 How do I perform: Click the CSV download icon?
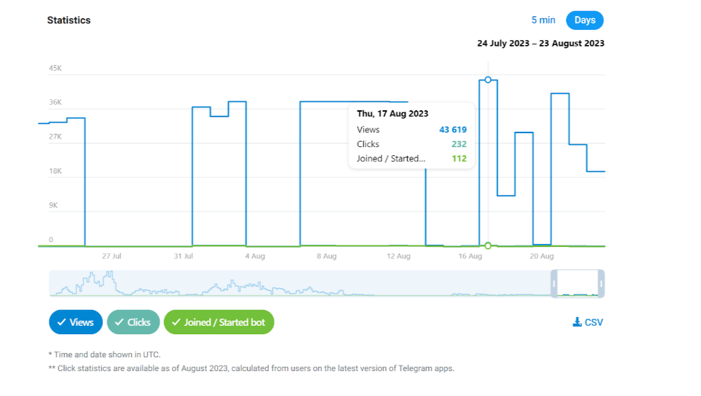click(x=577, y=322)
